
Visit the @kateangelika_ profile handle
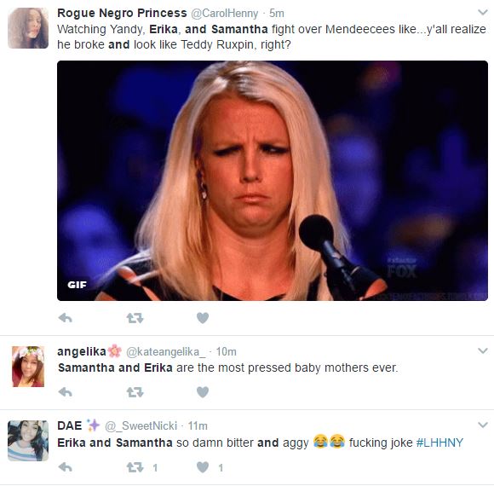tap(166, 351)
